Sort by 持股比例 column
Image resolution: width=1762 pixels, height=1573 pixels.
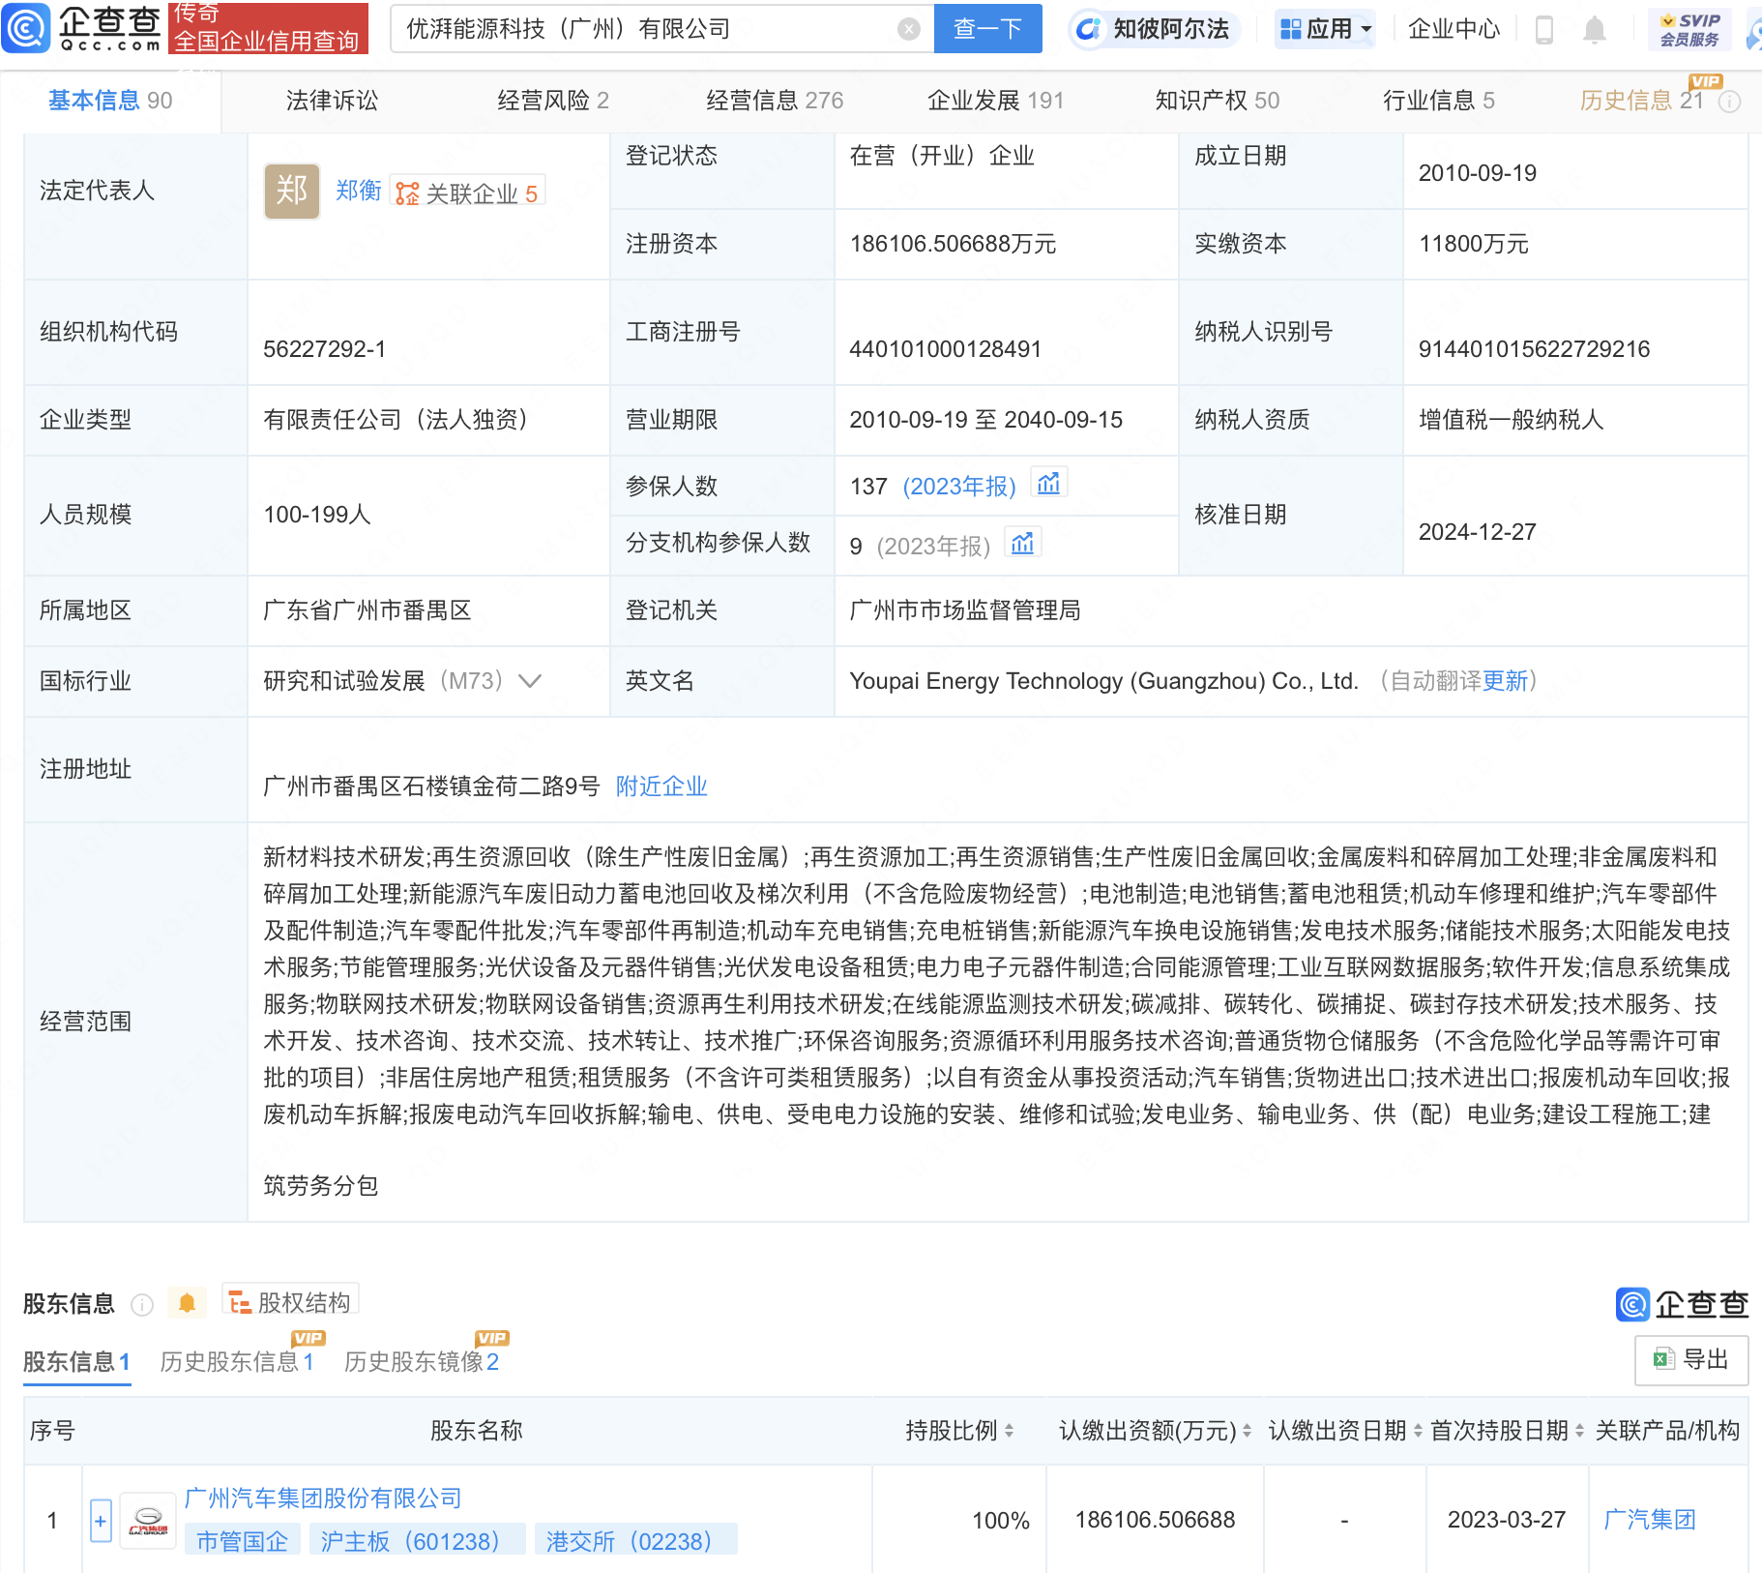click(1010, 1431)
